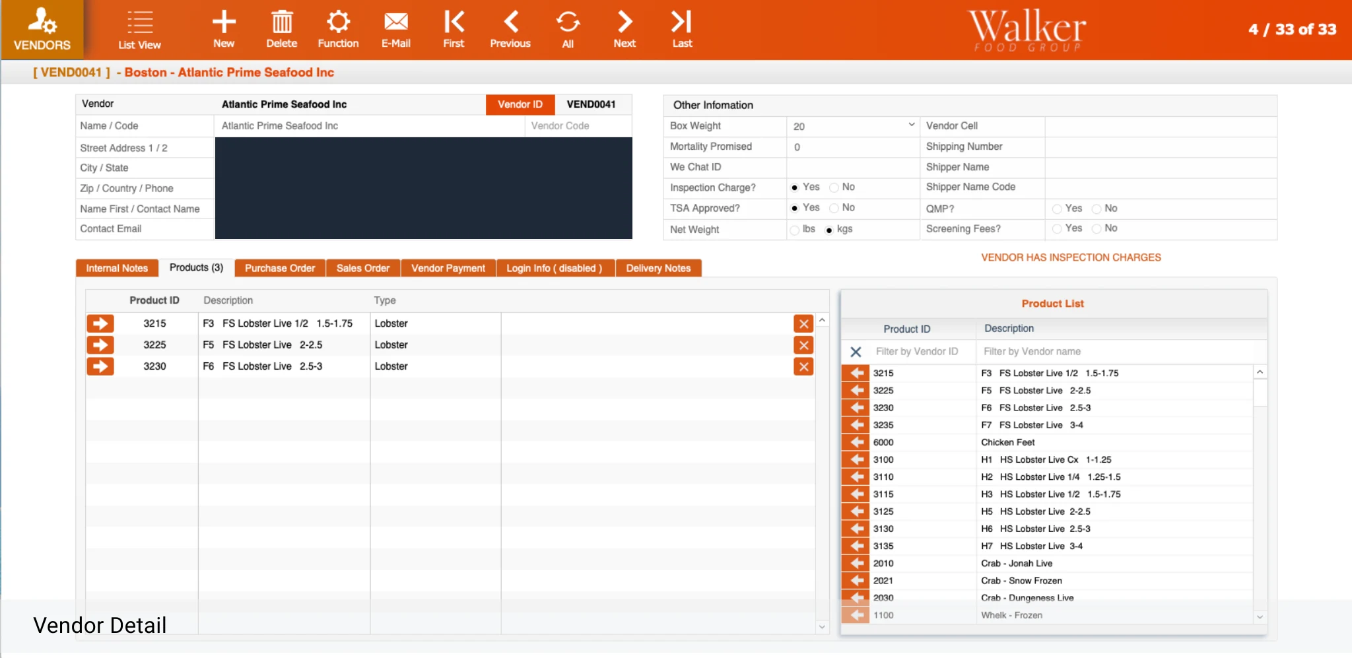Viewport: 1352px width, 658px height.
Task: Set TSA Approved to Yes
Action: click(795, 209)
